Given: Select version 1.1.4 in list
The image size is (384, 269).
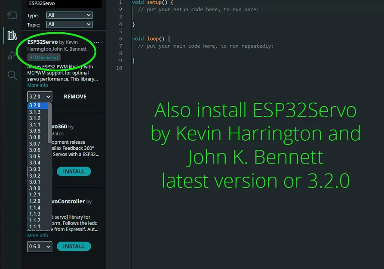Looking at the screenshot, I should click(x=38, y=207).
